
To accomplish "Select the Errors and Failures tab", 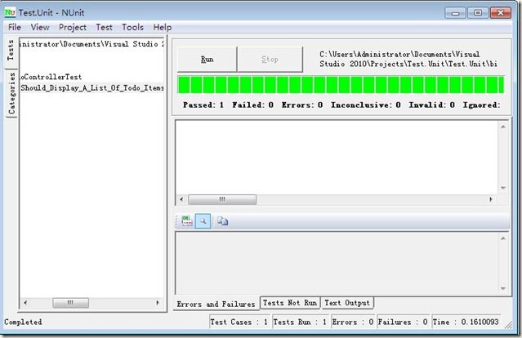I will coord(216,304).
